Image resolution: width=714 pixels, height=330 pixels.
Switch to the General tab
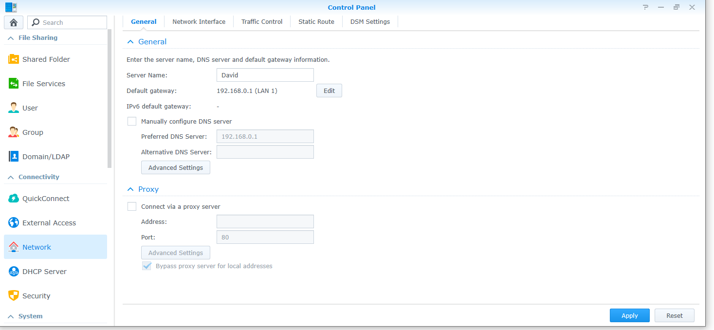[144, 21]
